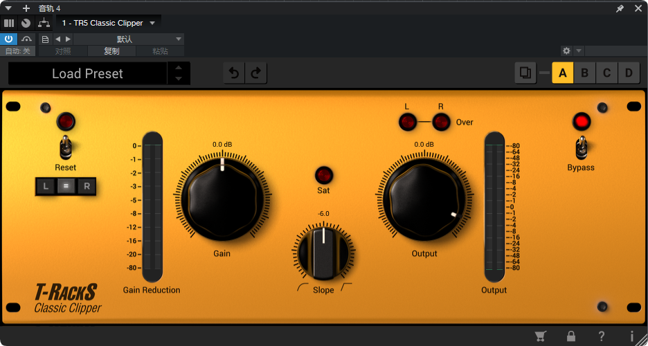Click the redo arrow button
This screenshot has height=346, width=648.
click(256, 73)
